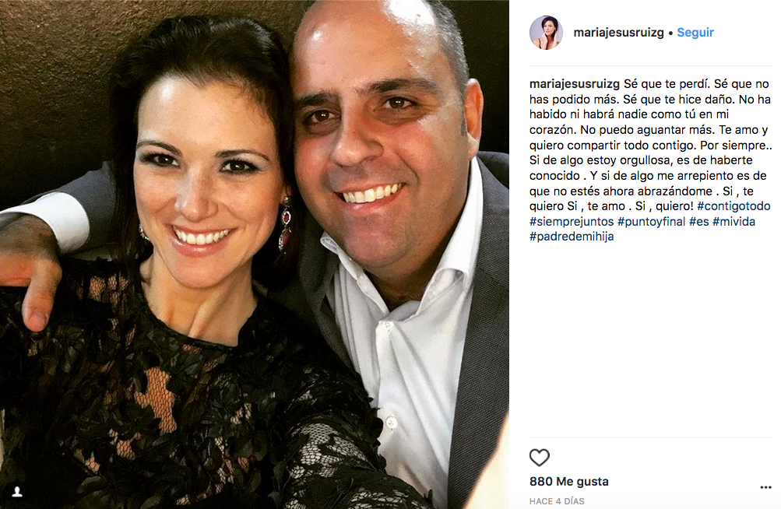Show tagged people icon on the photo
Viewport: 781px width, 509px height.
(17, 492)
